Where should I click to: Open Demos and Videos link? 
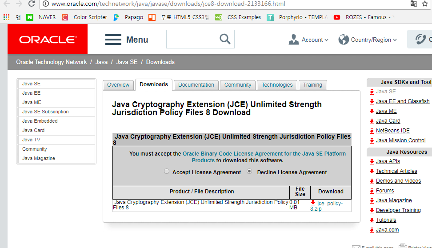[x=398, y=181]
